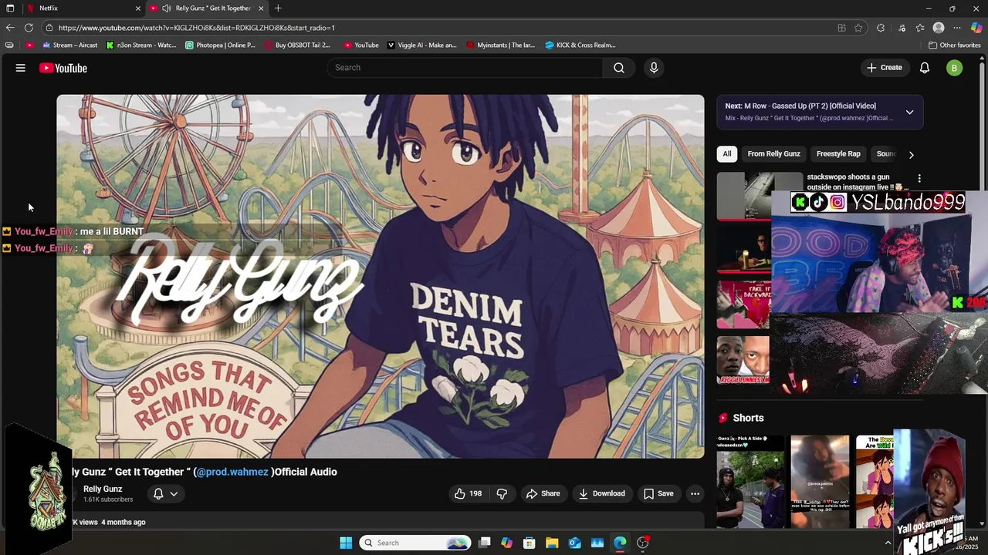Open the YouTube hamburger guide menu
Image resolution: width=988 pixels, height=555 pixels.
point(21,68)
